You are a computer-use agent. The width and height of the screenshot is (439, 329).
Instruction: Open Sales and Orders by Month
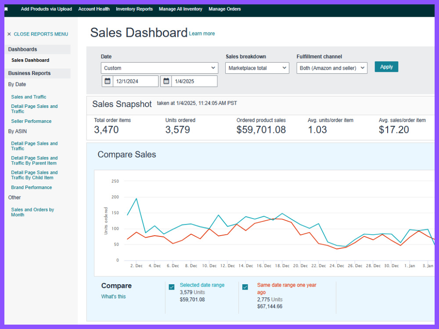[x=32, y=212]
